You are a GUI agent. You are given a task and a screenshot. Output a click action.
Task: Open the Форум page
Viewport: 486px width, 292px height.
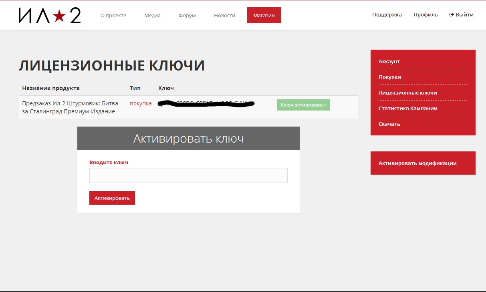[x=187, y=15]
